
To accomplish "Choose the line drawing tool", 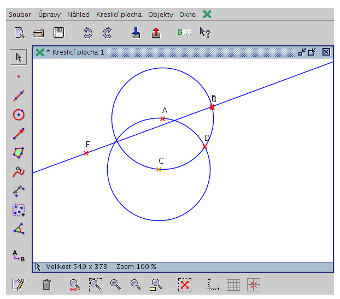I will pos(19,96).
